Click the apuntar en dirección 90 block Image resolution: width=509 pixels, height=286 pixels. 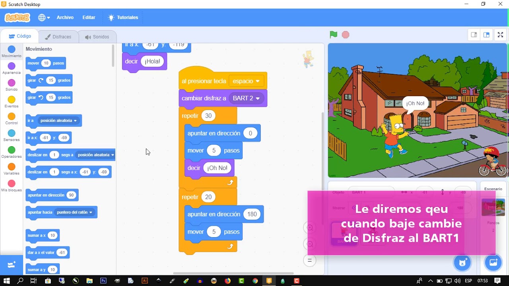pos(52,195)
